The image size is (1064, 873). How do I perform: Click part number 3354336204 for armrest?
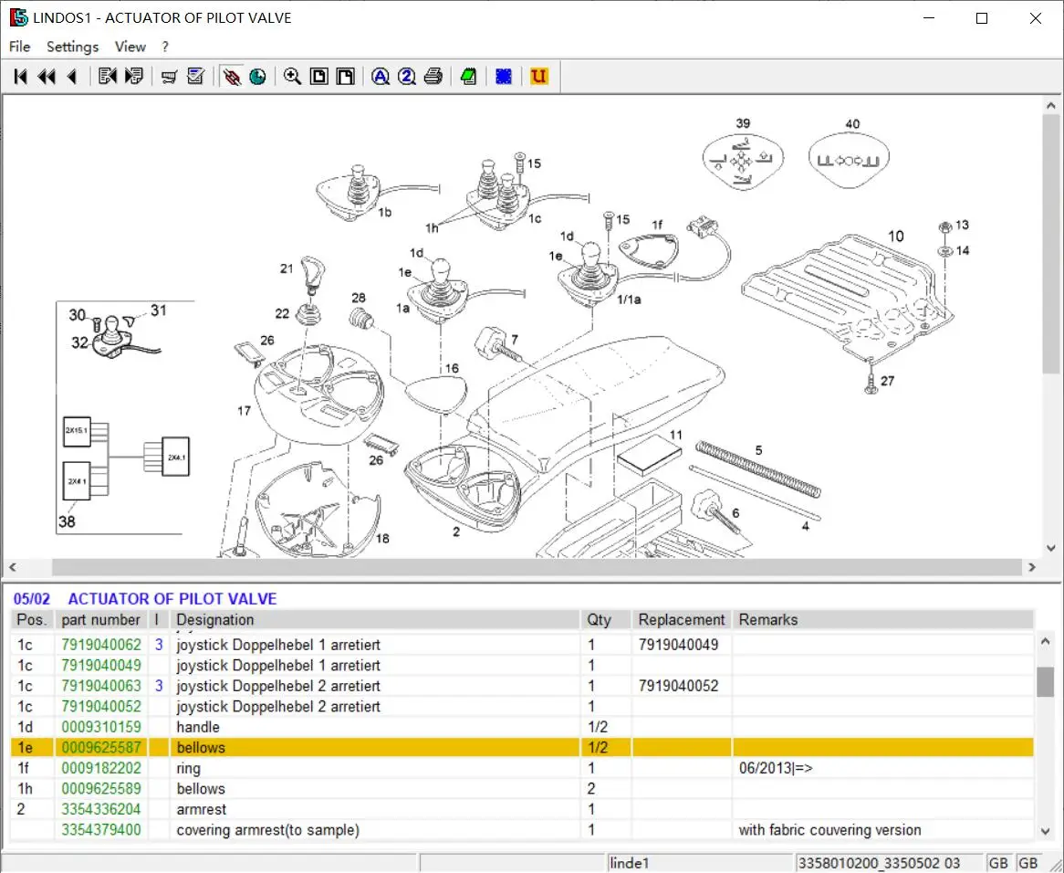(x=101, y=809)
